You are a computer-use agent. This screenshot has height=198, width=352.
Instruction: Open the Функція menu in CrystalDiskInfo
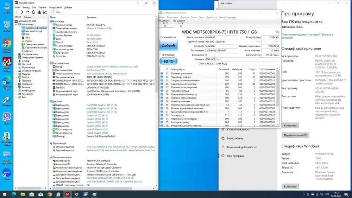pos(184,17)
